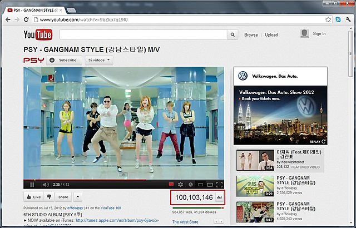The width and height of the screenshot is (356, 228).
Task: Dislike the video with thumbs down
Action: [x=50, y=197]
